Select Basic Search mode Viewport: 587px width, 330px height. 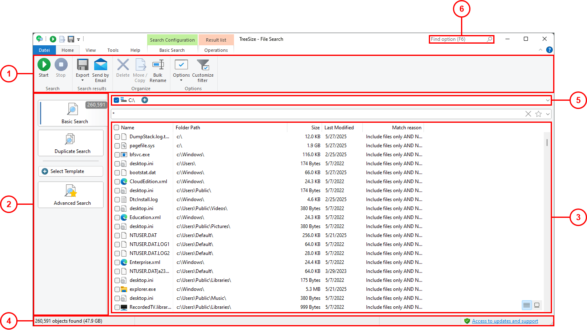[x=73, y=113]
